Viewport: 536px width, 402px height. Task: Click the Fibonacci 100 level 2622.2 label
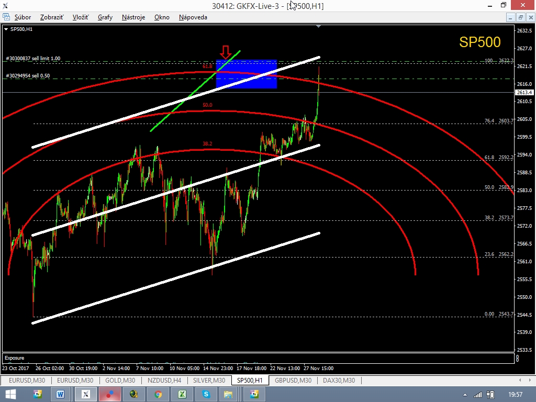(499, 61)
